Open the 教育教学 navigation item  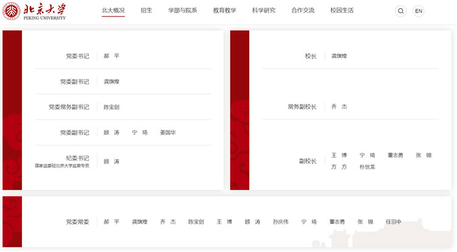pyautogui.click(x=225, y=11)
